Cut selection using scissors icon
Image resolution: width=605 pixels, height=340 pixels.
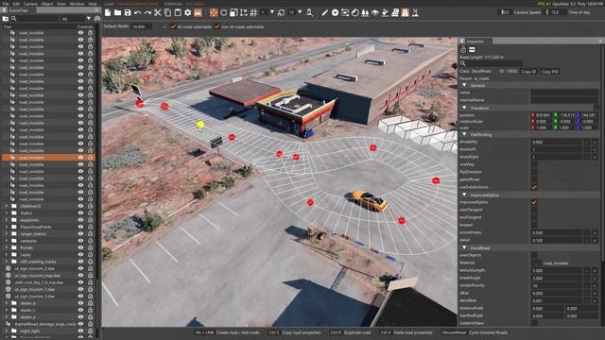(x=158, y=12)
